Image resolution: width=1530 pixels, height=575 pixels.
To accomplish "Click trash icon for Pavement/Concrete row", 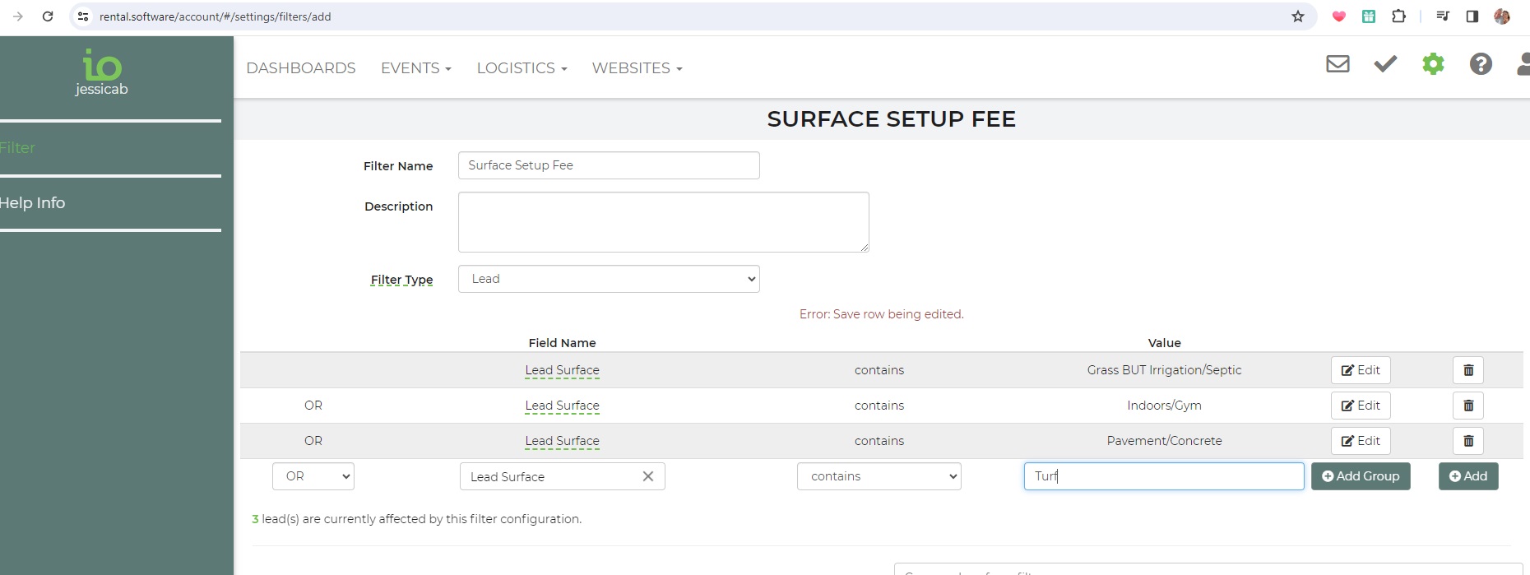I will tap(1467, 441).
